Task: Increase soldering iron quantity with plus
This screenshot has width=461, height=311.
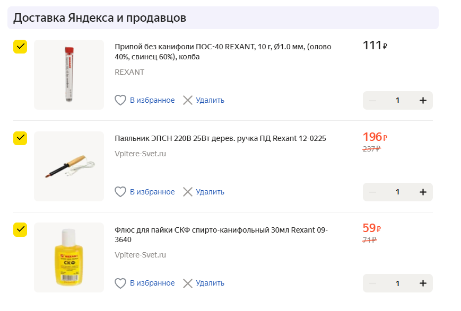Action: [x=423, y=192]
